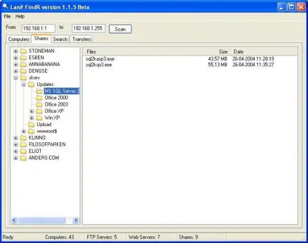
Task: Click the 'Web Servers: 7' status entry
Action: pyautogui.click(x=144, y=237)
